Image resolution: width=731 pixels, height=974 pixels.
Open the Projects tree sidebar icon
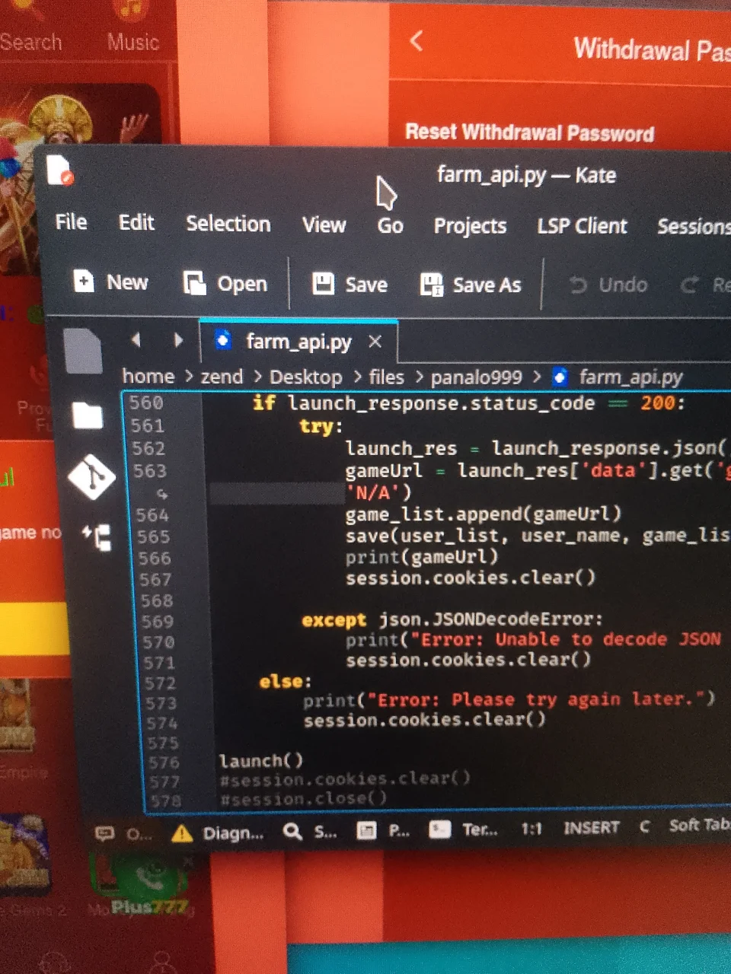click(x=97, y=537)
